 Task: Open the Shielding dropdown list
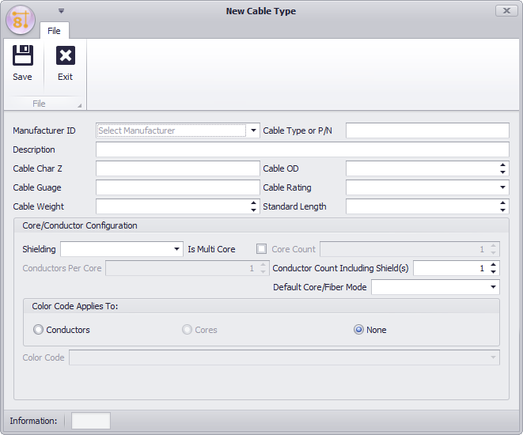coord(176,249)
